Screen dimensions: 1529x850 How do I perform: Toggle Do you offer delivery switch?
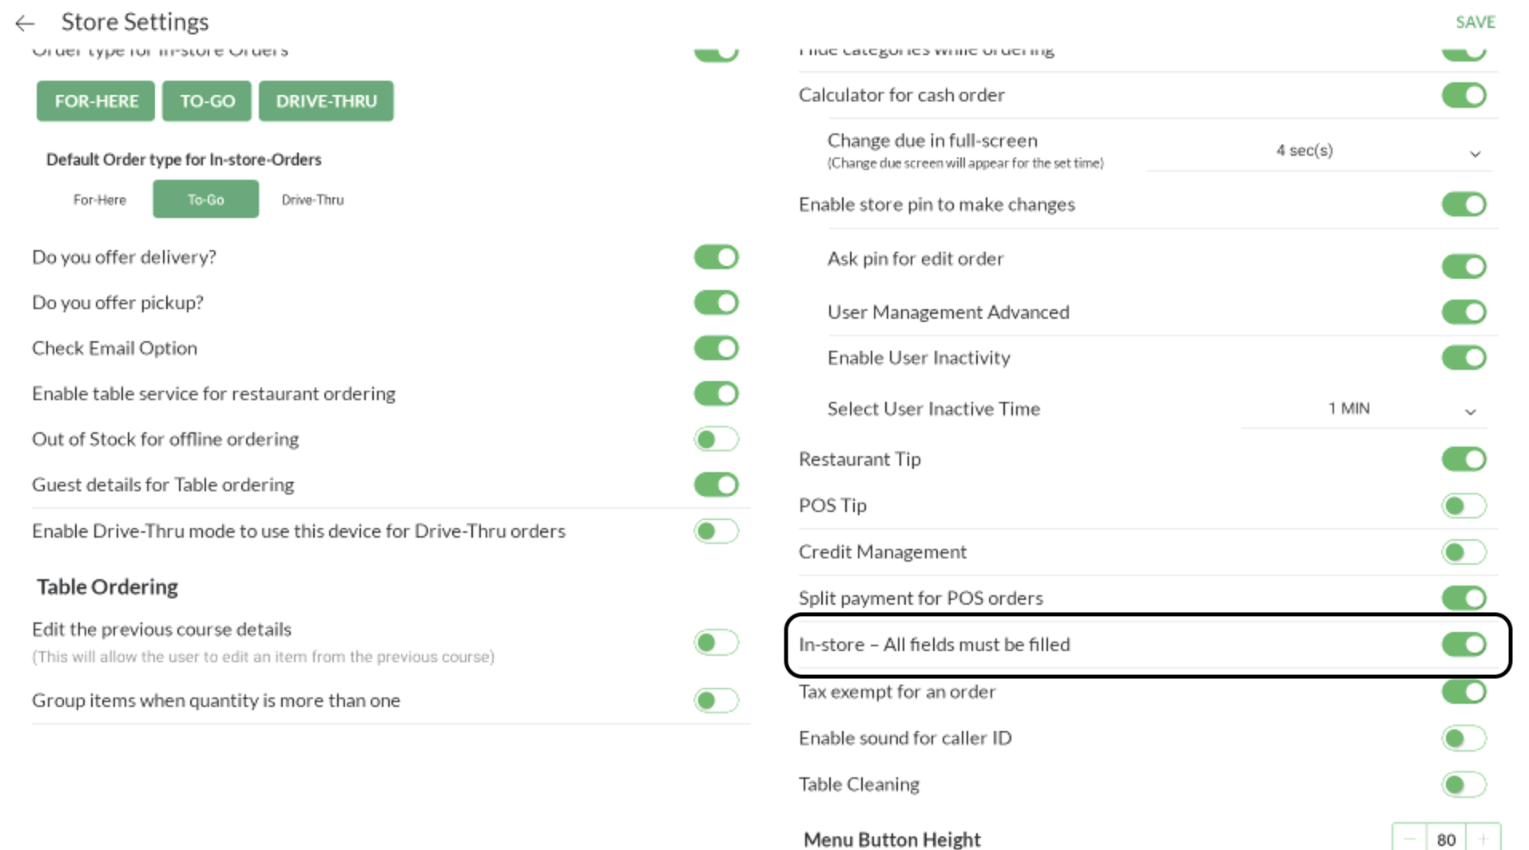pos(716,257)
